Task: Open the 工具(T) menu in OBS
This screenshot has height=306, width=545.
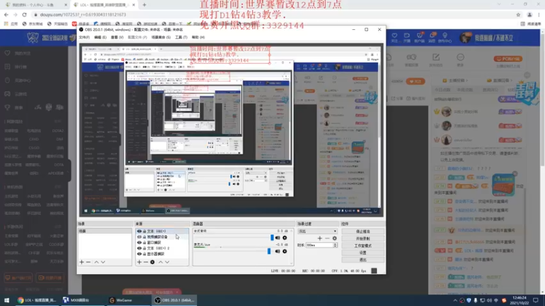Action: click(x=181, y=37)
